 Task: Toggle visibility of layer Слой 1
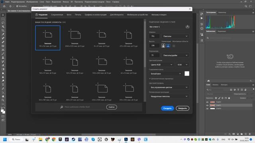click(x=207, y=105)
